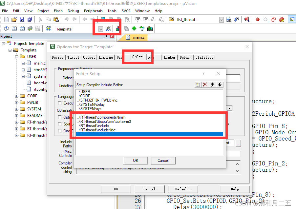The image size is (296, 209).
Task: Expand the CORE folder in project tree
Action: tap(17, 96)
